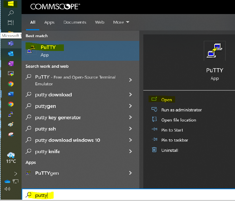Image resolution: width=235 pixels, height=201 pixels.
Task: Click the Paint icon in the taskbar
Action: click(x=11, y=124)
